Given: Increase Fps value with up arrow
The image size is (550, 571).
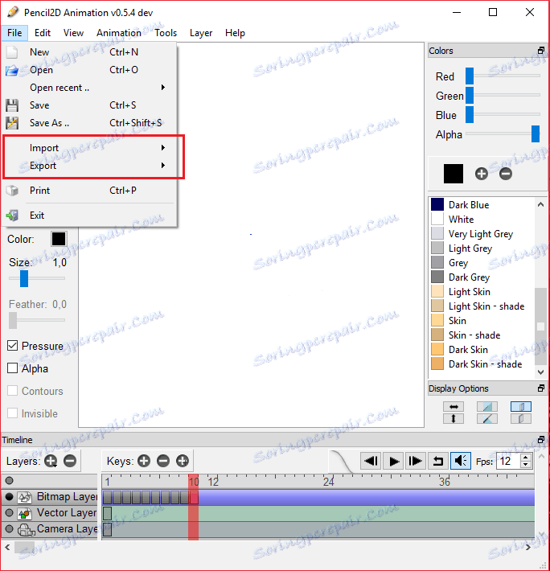Looking at the screenshot, I should coord(525,457).
